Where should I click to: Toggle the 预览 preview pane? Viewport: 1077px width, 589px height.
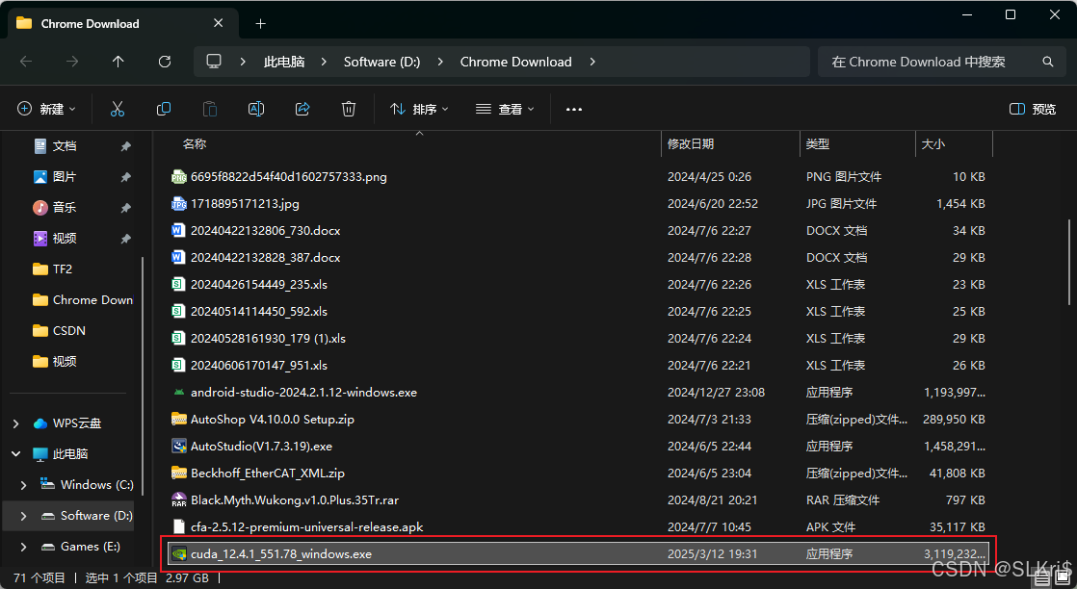pyautogui.click(x=1033, y=109)
